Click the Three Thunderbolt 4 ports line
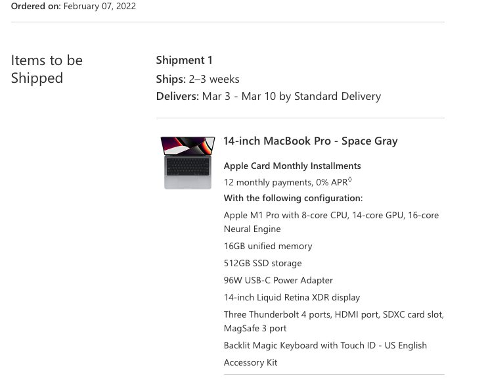Image resolution: width=486 pixels, height=380 pixels. [x=334, y=321]
